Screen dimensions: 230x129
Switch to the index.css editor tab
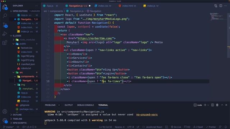tap(103, 6)
